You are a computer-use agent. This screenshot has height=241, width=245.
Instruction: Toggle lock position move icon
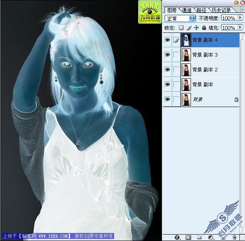pyautogui.click(x=197, y=28)
